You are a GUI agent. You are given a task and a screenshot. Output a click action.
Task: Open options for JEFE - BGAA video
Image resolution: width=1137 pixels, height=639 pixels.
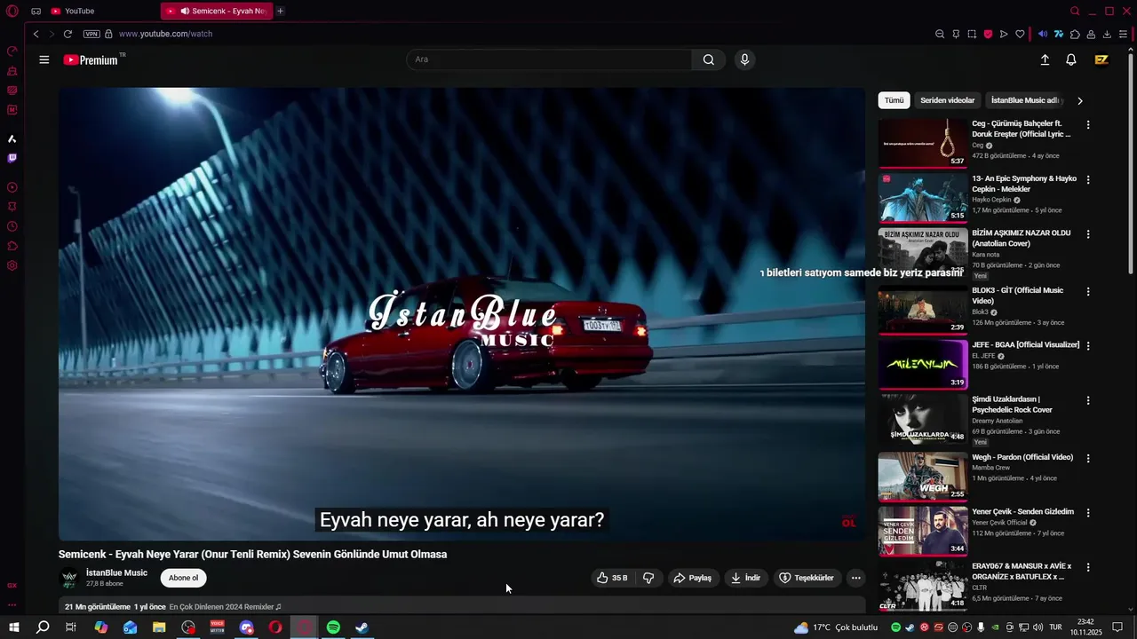tap(1088, 346)
